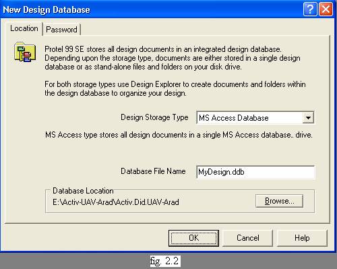Click the MS Access Database combo box

[x=255, y=117]
